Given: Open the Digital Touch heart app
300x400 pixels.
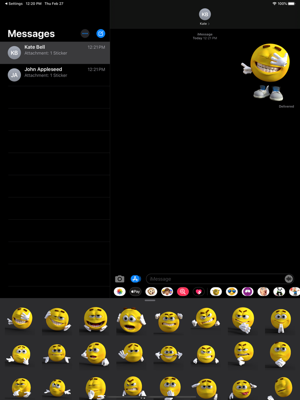Looking at the screenshot, I should pos(198,291).
